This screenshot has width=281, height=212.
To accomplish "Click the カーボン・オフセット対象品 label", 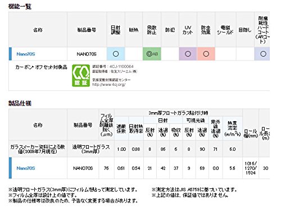I will [x=41, y=67].
